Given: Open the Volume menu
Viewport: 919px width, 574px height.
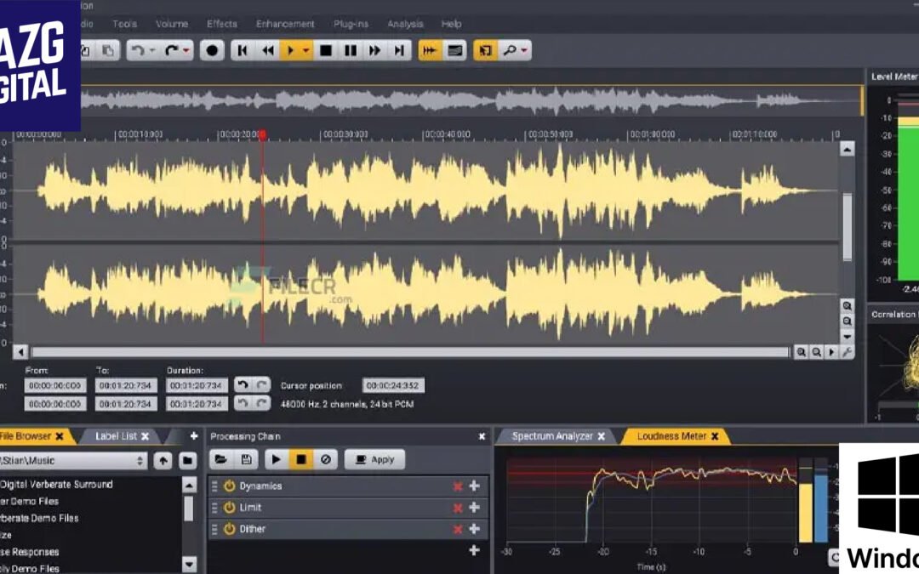Looking at the screenshot, I should click(172, 24).
